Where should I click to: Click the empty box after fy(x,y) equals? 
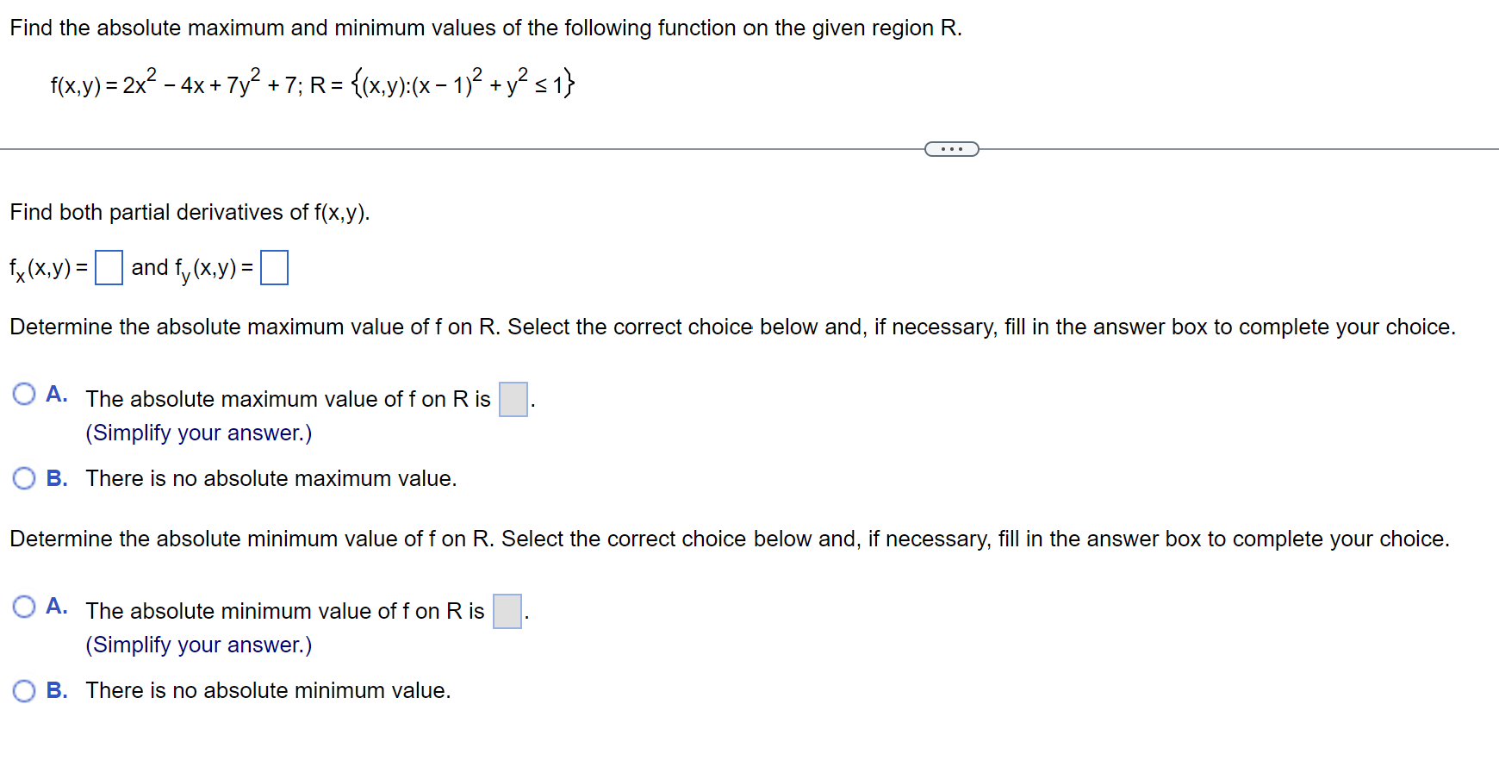click(x=273, y=267)
